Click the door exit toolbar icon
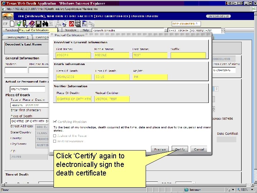Image resolution: width=257 pixels, height=193 pixels. (x=25, y=24)
